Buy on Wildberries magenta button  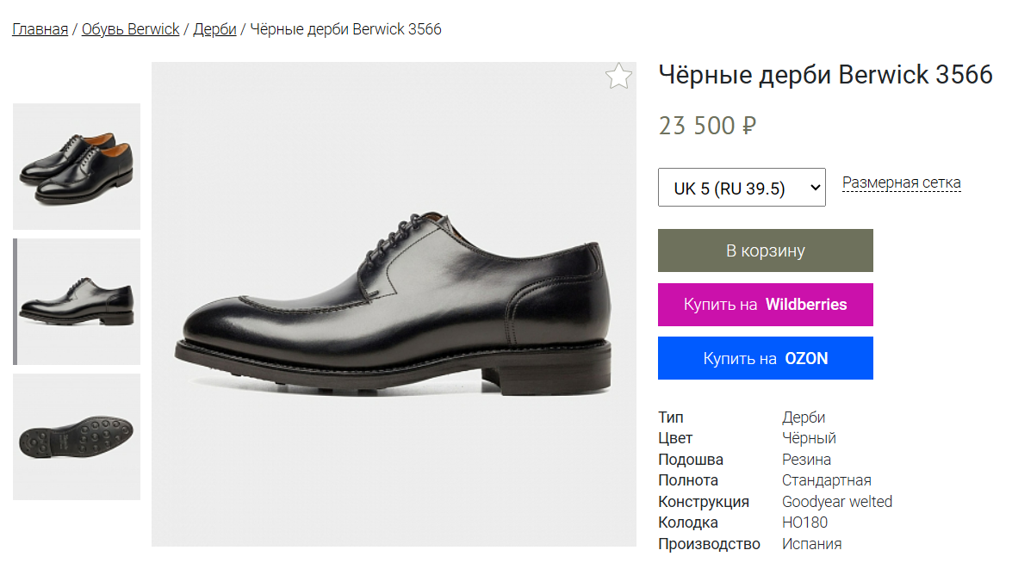pos(766,305)
